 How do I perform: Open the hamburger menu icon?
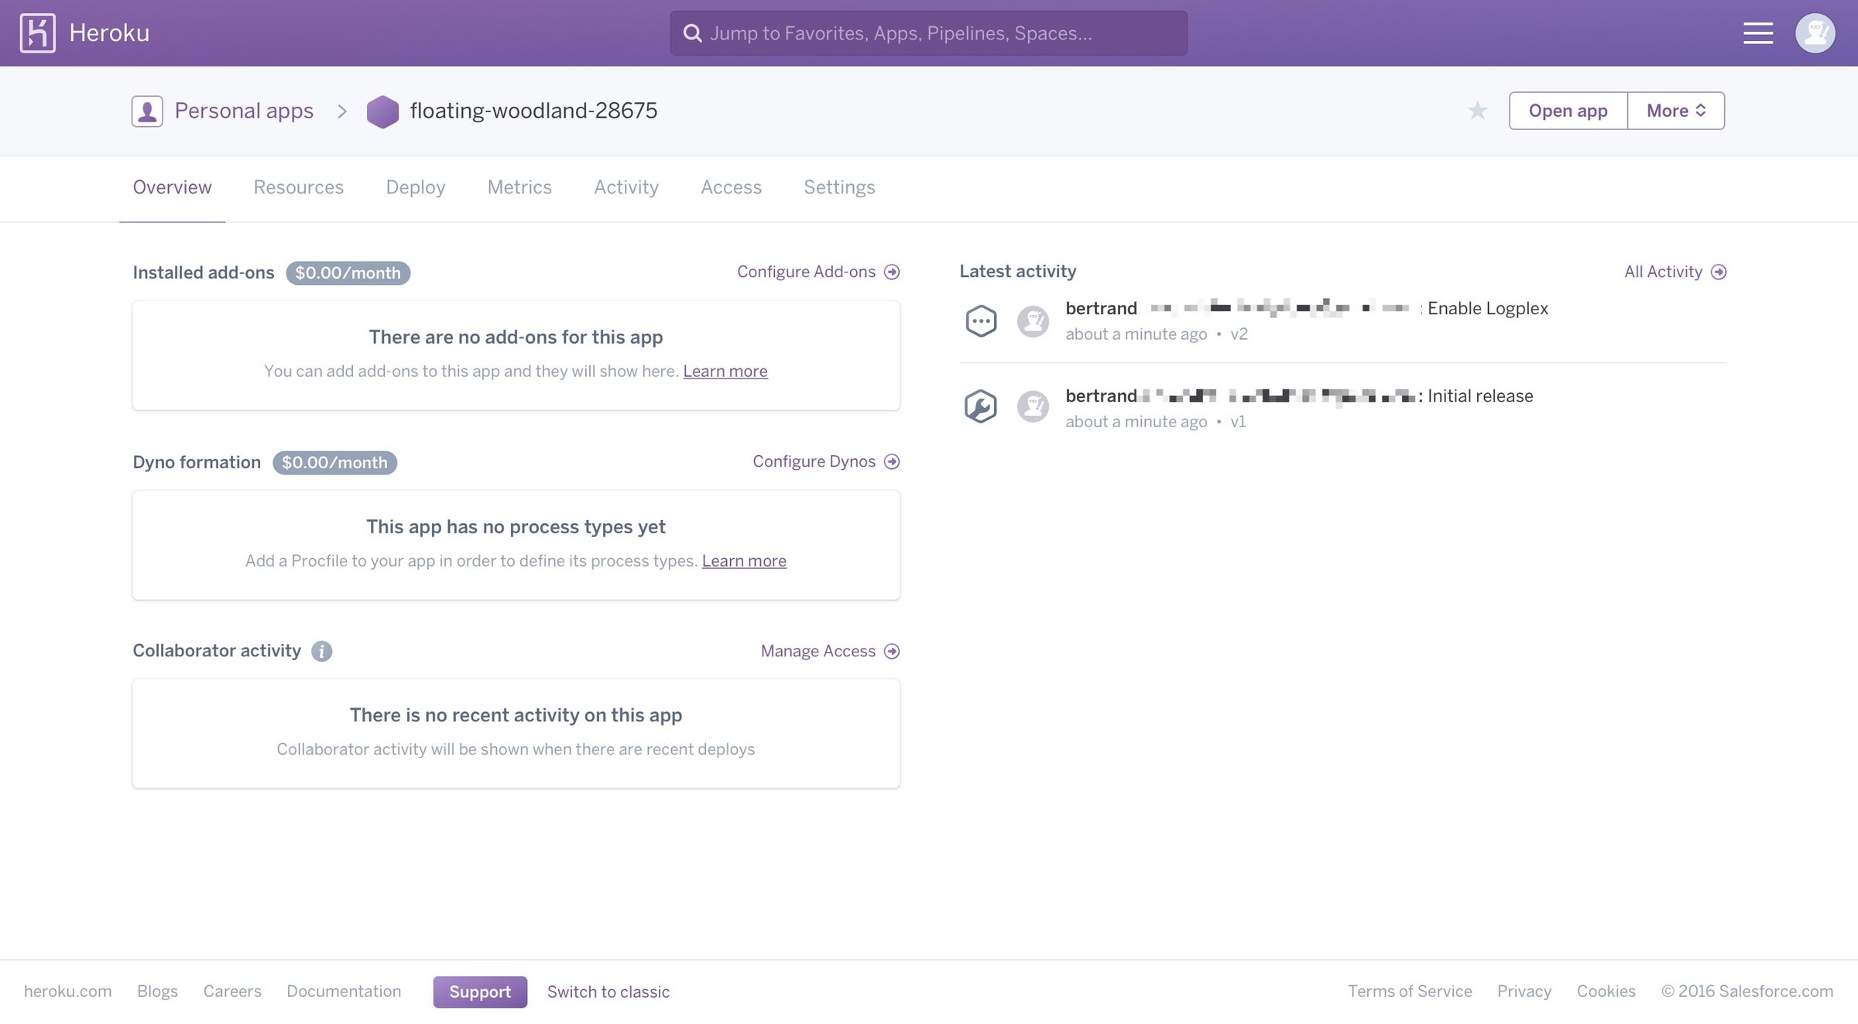(1758, 33)
